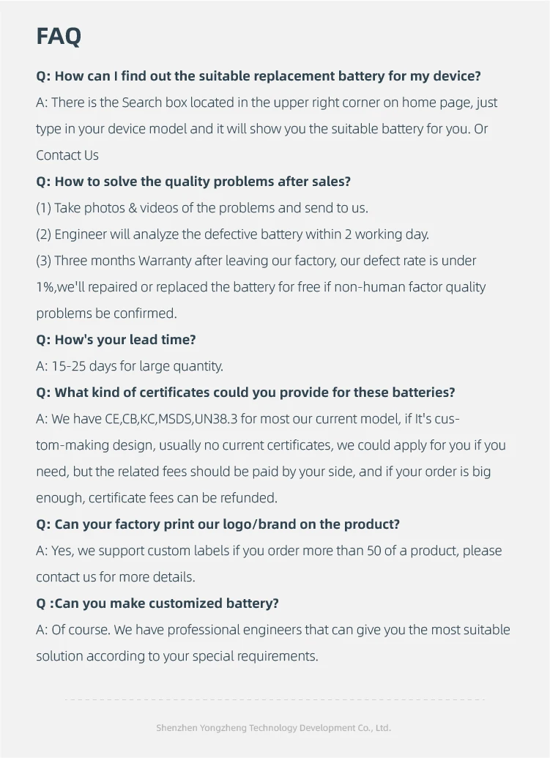This screenshot has width=550, height=758.
Task: Click the Shenzhen Yongzheng company footer text
Action: [274, 728]
